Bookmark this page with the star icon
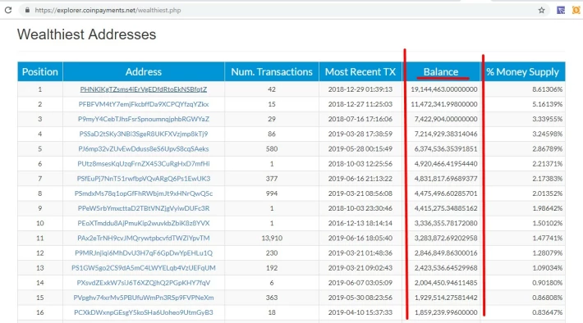The width and height of the screenshot is (583, 323). [x=541, y=10]
